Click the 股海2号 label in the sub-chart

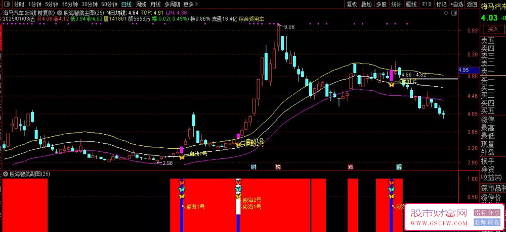(x=251, y=200)
